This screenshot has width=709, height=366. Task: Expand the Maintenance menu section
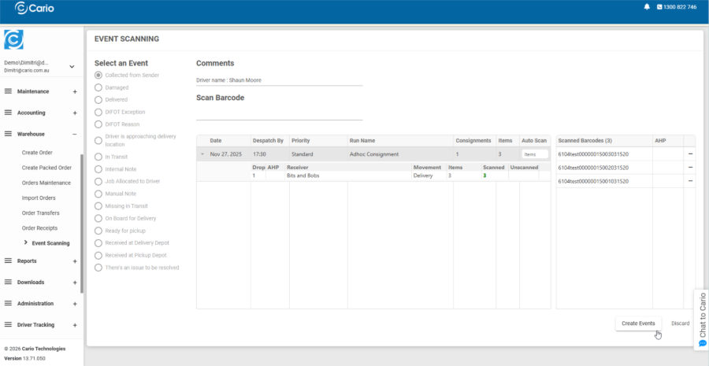click(75, 91)
